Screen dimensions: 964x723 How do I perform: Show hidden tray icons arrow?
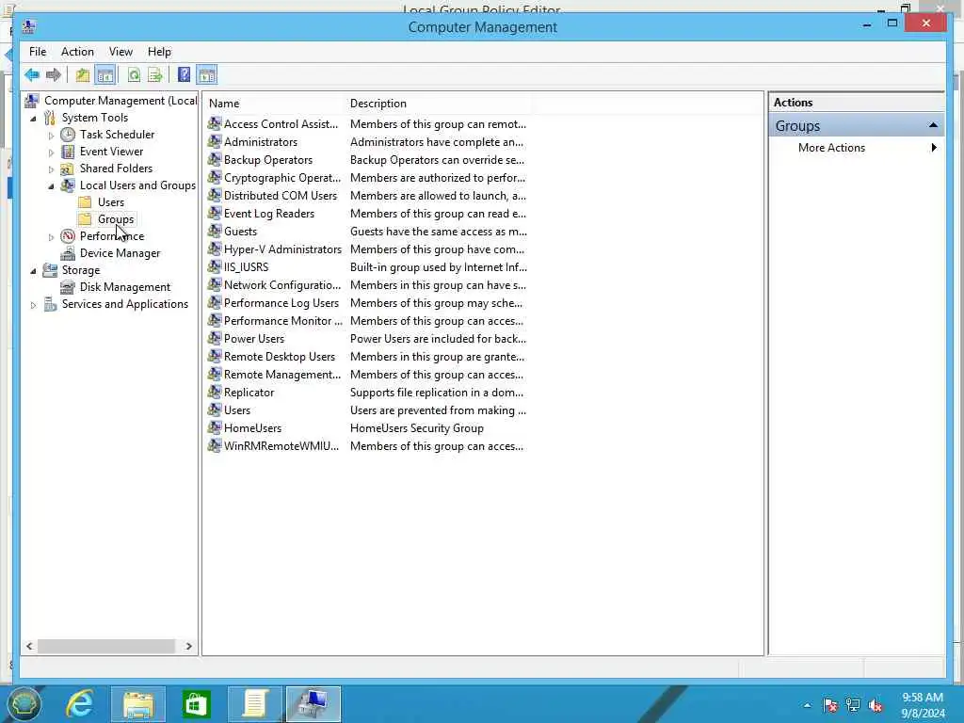807,705
